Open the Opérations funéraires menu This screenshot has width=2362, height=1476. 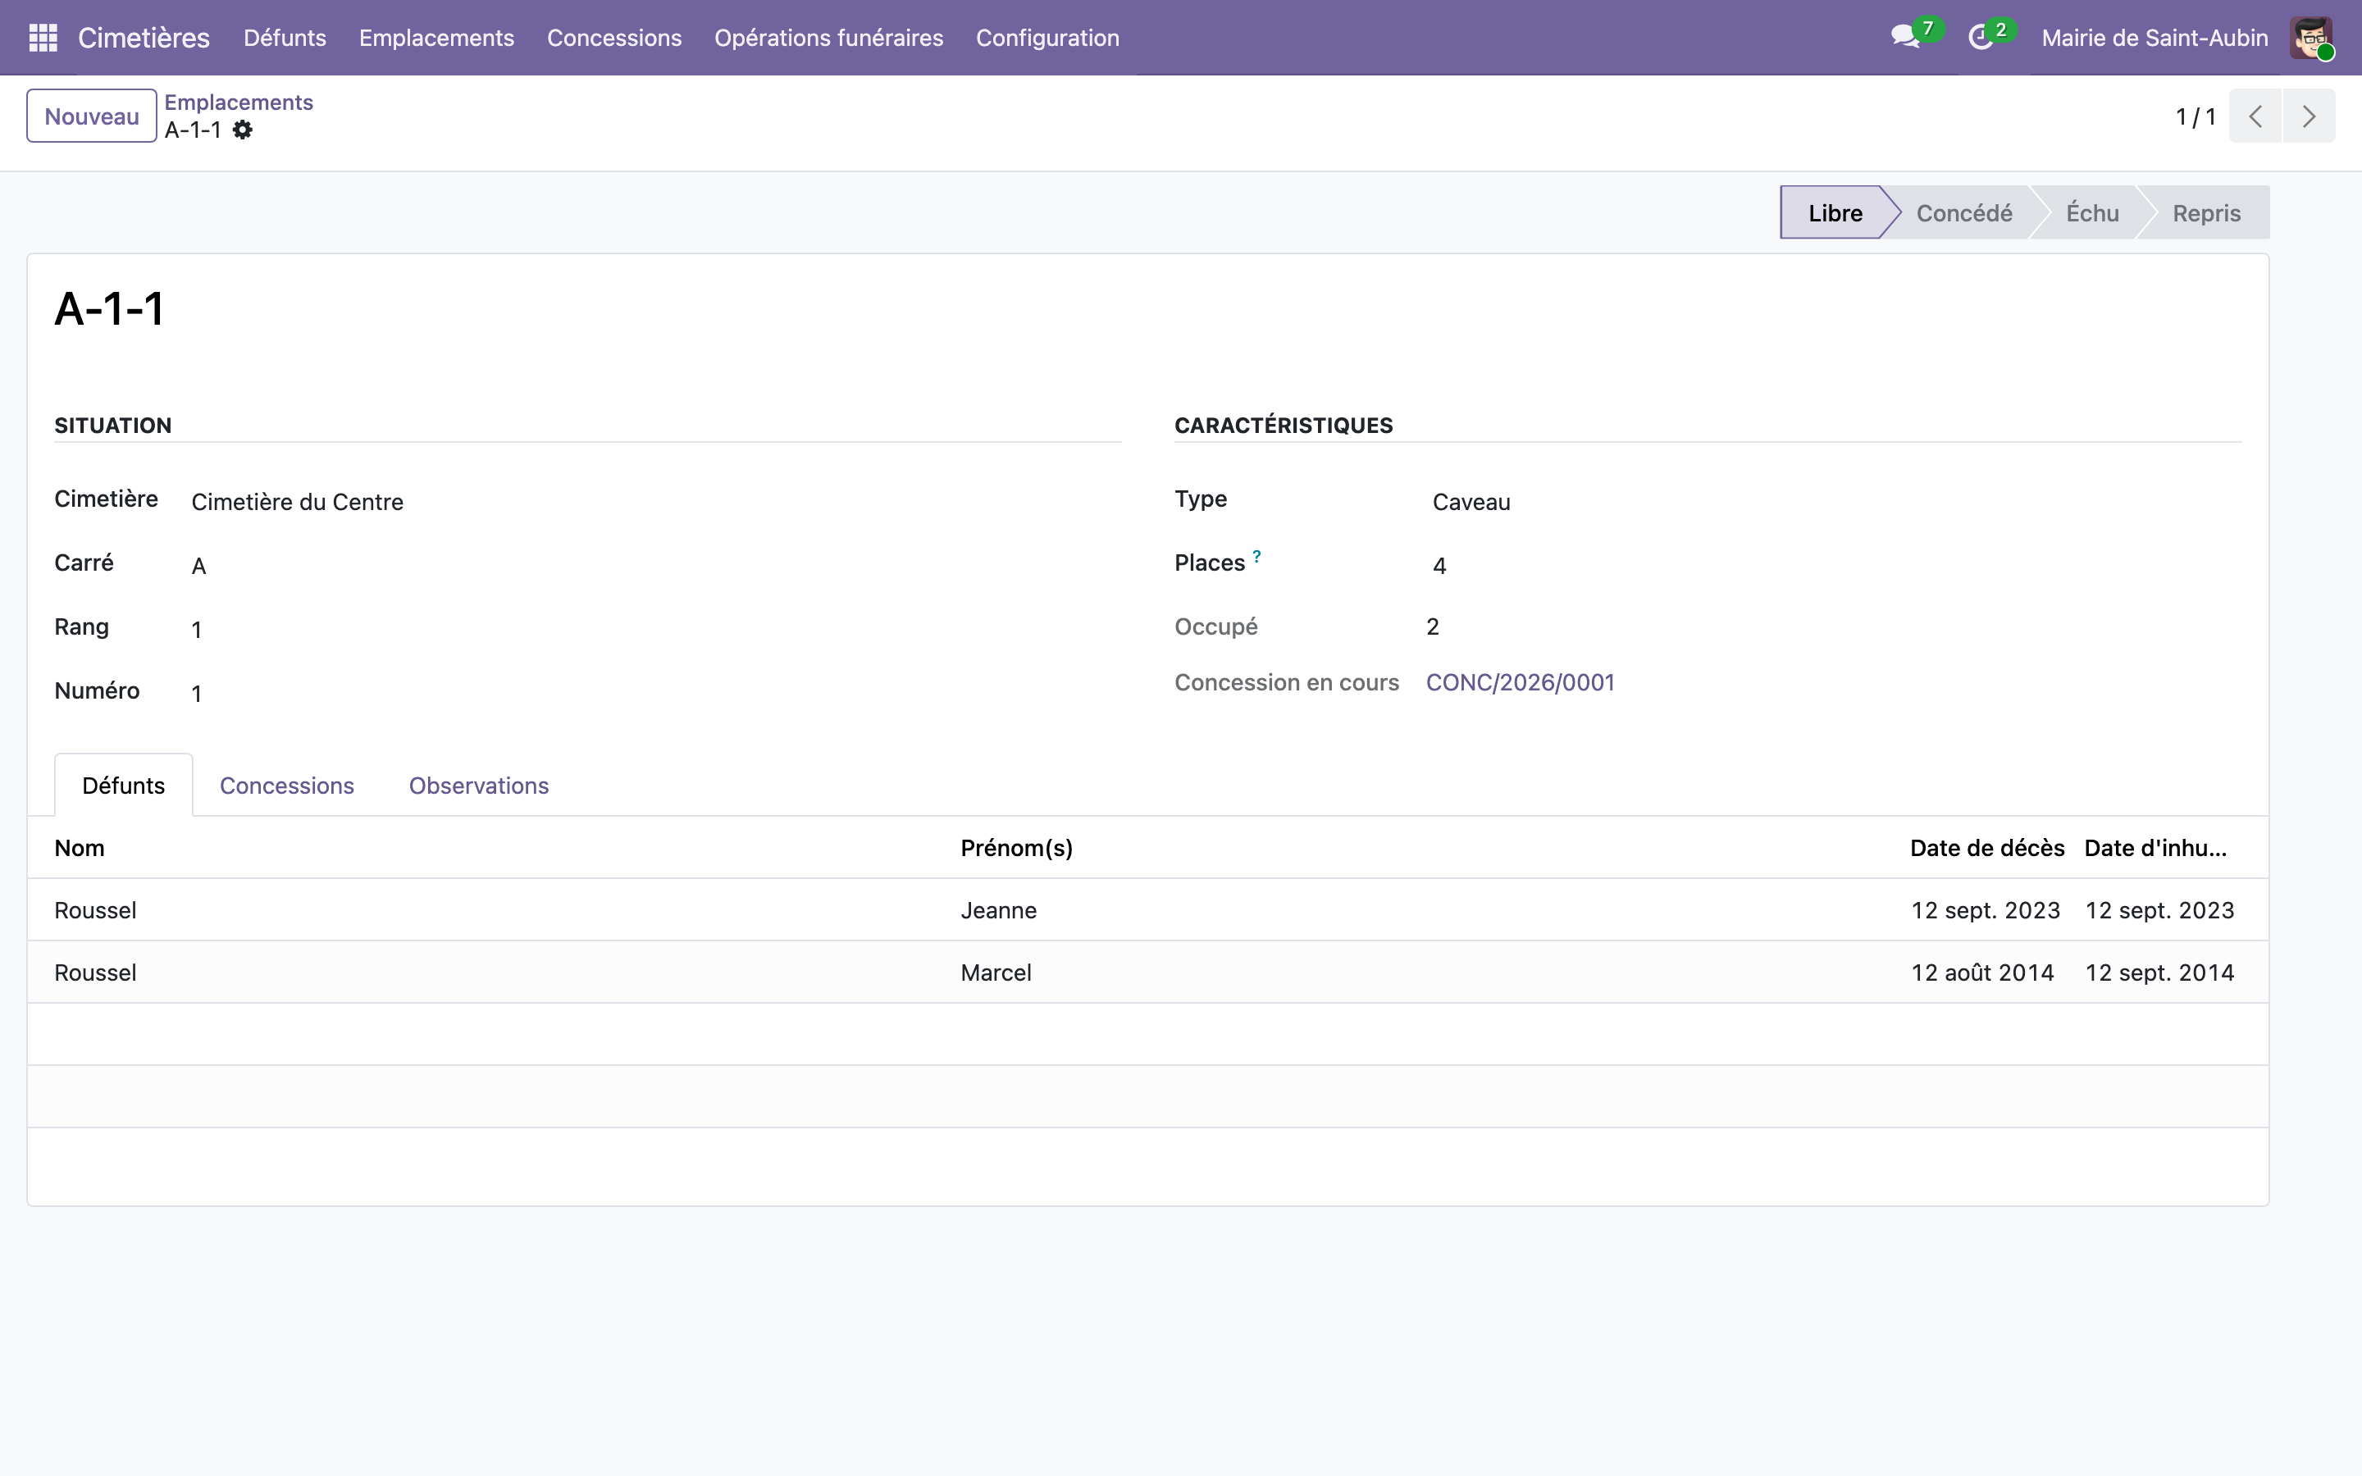click(x=828, y=38)
